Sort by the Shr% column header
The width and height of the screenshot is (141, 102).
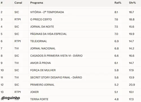click(x=132, y=3)
